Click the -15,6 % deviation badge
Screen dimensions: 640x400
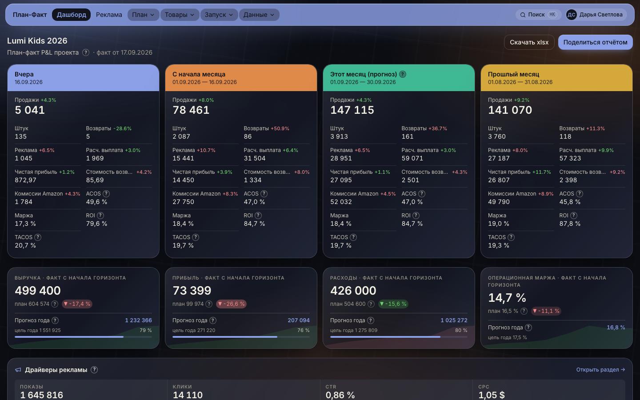[x=393, y=304]
